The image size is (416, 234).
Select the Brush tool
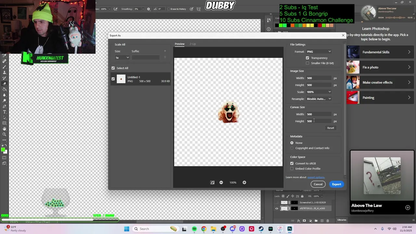pos(5,67)
